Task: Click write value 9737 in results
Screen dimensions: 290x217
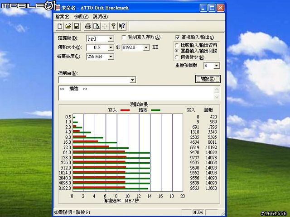Action: pyautogui.click(x=194, y=158)
